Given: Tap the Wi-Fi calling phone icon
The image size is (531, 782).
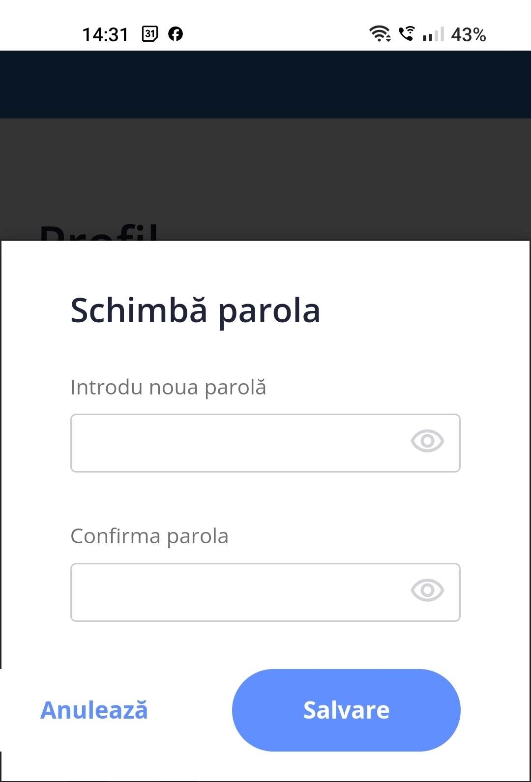Looking at the screenshot, I should tap(407, 33).
